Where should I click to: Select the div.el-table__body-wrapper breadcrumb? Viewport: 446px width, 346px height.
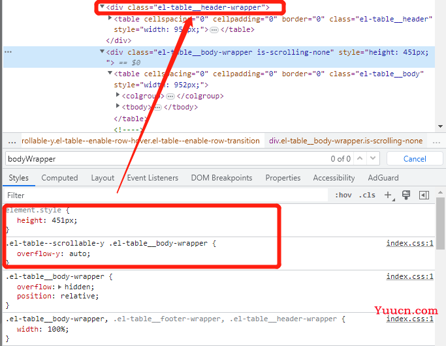345,141
